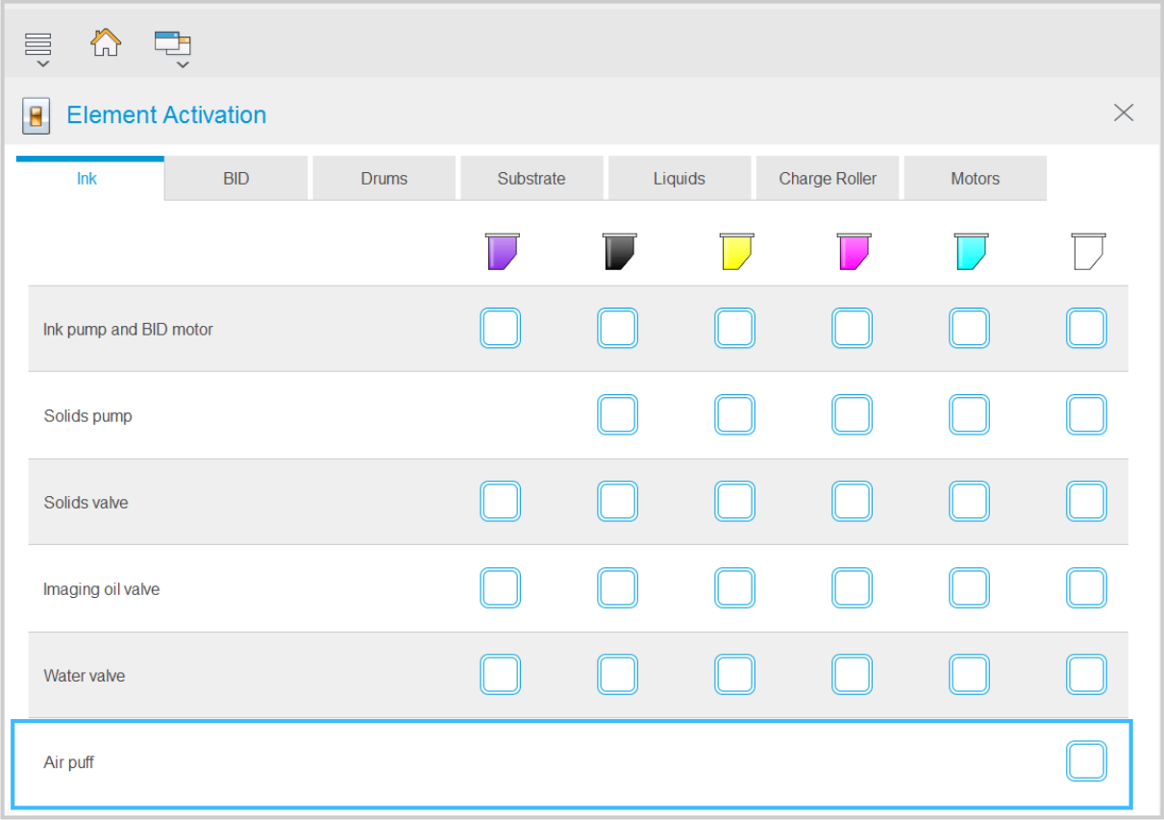Check Imaging oil valve for cyan ink

[969, 587]
